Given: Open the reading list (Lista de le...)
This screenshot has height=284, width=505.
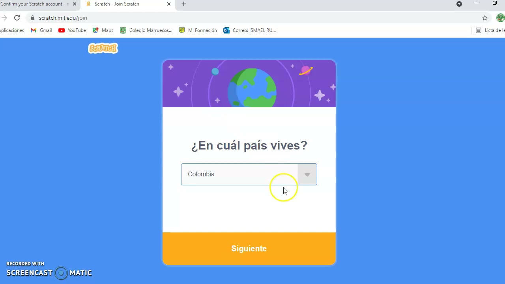Looking at the screenshot, I should (490, 30).
